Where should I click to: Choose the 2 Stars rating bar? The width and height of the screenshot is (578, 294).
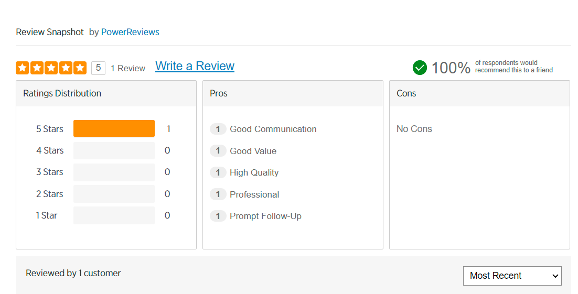(114, 194)
